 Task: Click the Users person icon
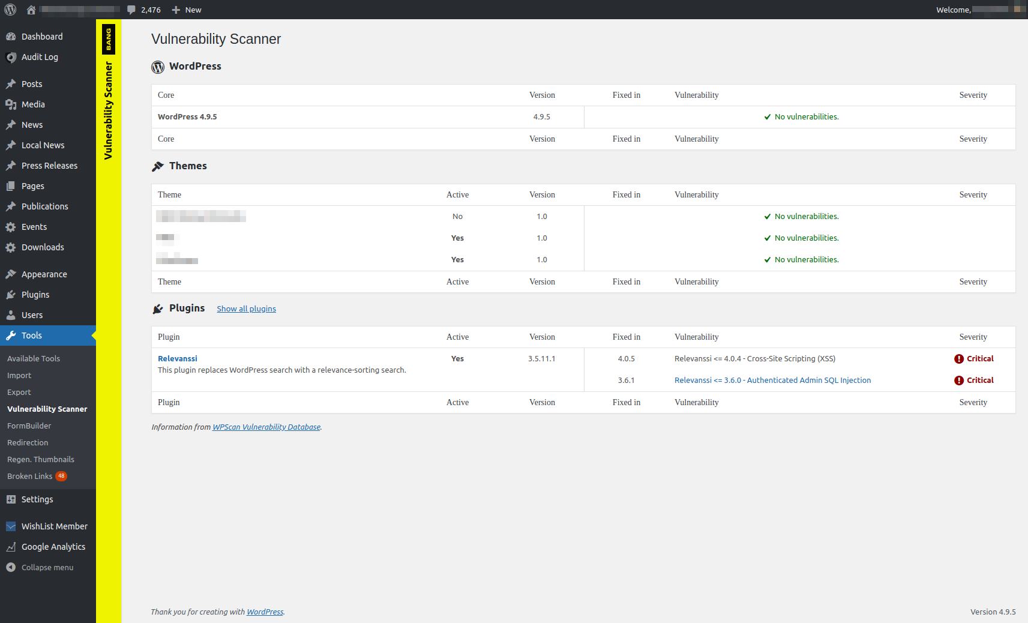pos(11,315)
